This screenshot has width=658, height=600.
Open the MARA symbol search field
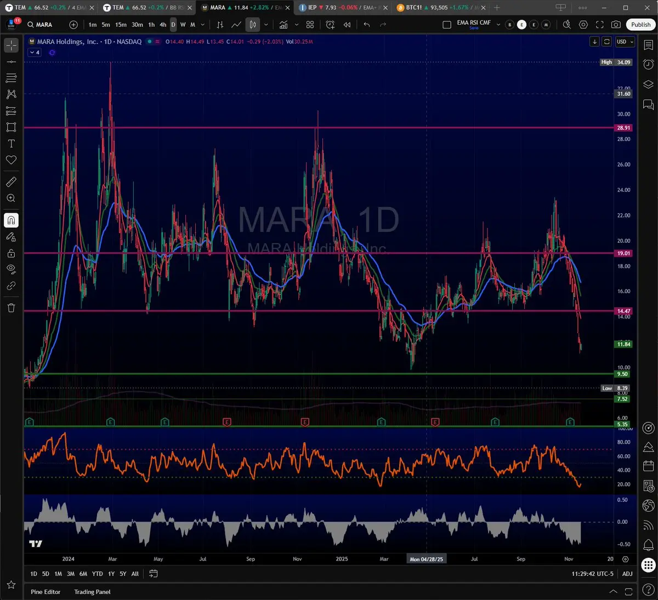44,25
